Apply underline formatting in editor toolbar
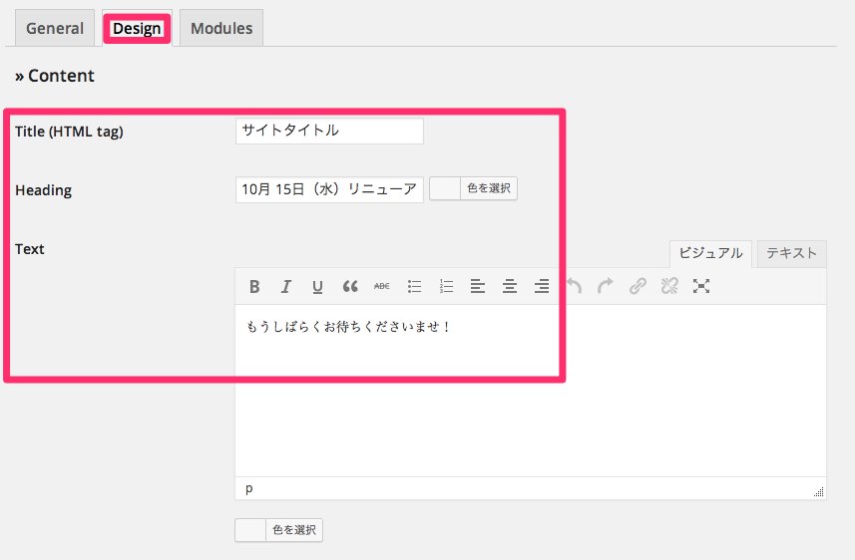The image size is (855, 560). coord(317,287)
